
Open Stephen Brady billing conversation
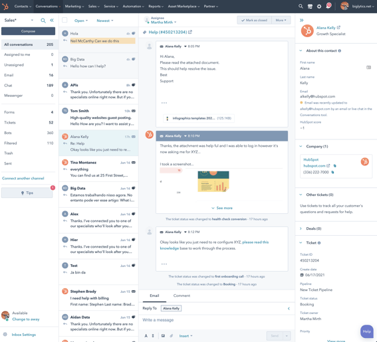tap(98, 298)
